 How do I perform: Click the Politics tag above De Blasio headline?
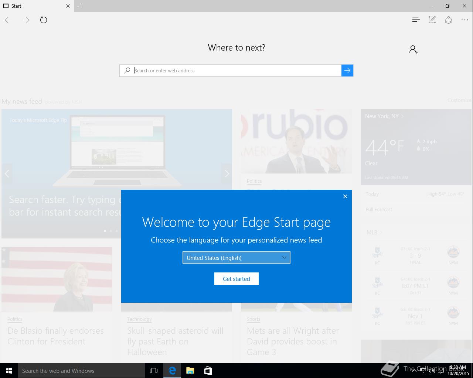(x=15, y=319)
